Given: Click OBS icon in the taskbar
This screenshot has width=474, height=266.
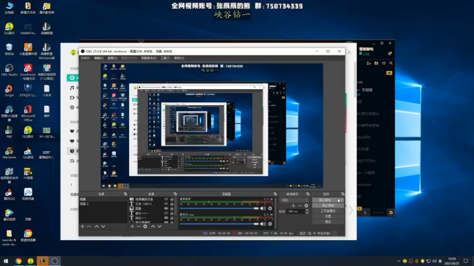Looking at the screenshot, I should click(55, 261).
